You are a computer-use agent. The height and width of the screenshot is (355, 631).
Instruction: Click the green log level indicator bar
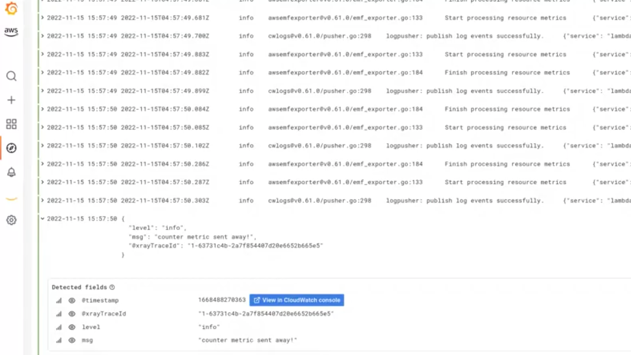(x=38, y=107)
